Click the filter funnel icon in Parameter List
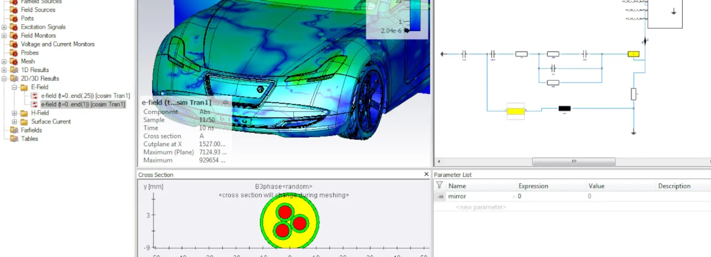 click(439, 186)
